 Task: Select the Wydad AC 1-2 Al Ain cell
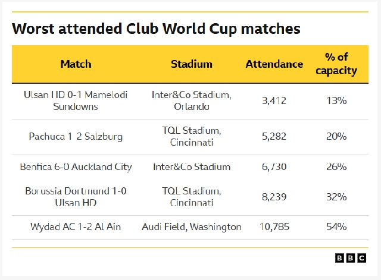pos(76,227)
